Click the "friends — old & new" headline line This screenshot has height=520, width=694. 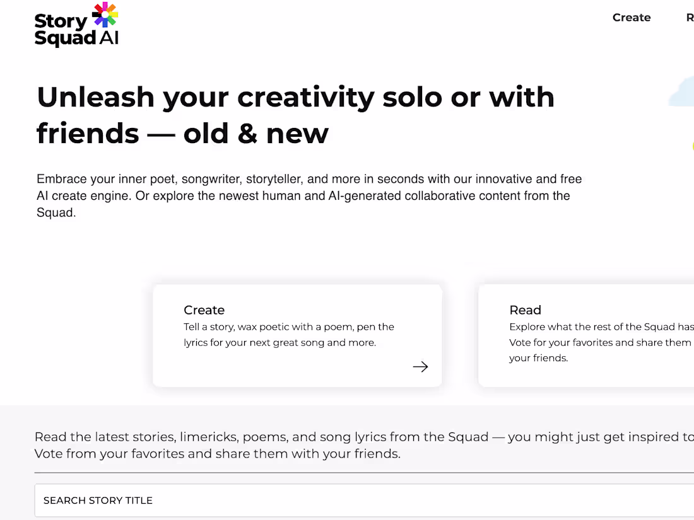coord(182,134)
